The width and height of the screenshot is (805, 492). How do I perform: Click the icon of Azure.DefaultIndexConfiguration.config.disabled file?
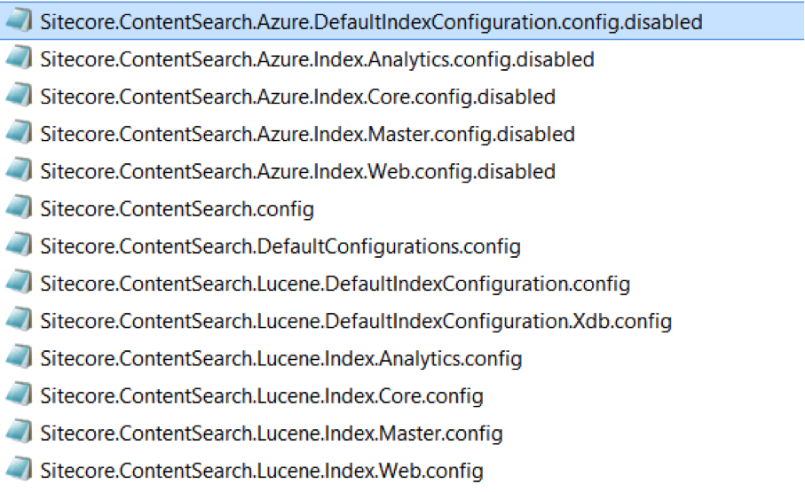pos(19,21)
